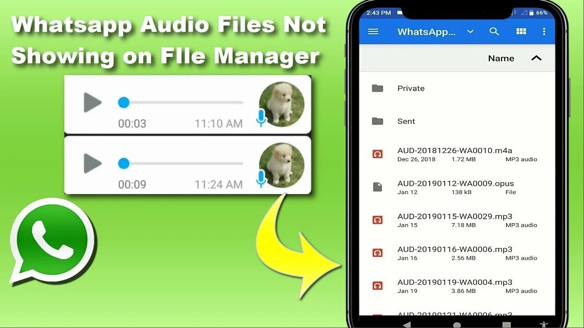This screenshot has width=584, height=328.
Task: Click the 11:10 AM timestamp
Action: [x=219, y=123]
